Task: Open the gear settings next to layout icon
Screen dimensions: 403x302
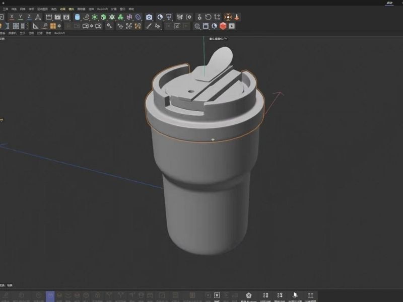Action: [59, 26]
